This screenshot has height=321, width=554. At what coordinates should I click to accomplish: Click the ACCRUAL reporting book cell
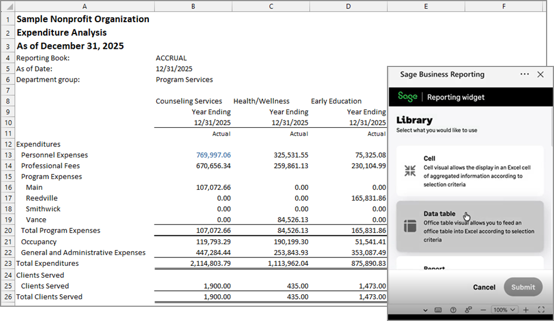tap(193, 58)
